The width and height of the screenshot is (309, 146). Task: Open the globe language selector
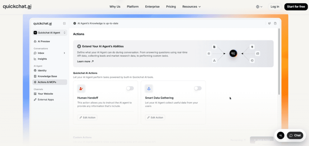[x=259, y=7]
